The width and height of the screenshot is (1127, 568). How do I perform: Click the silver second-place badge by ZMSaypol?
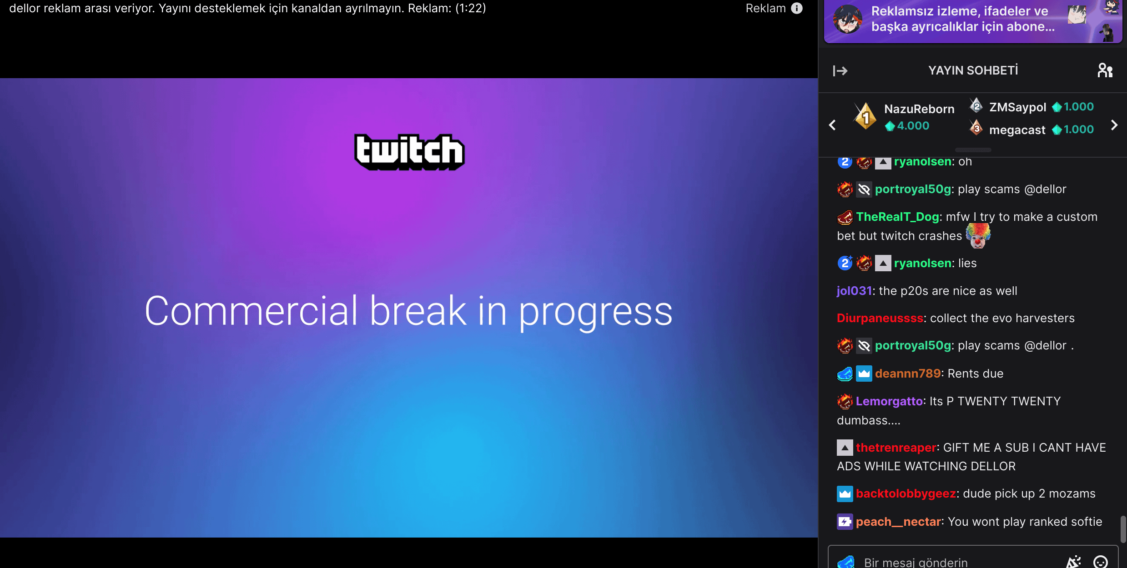point(976,106)
